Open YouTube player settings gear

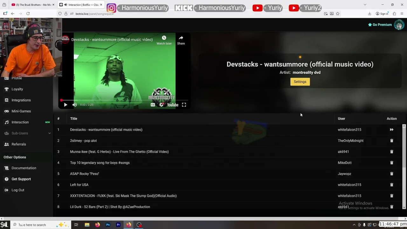162,105
